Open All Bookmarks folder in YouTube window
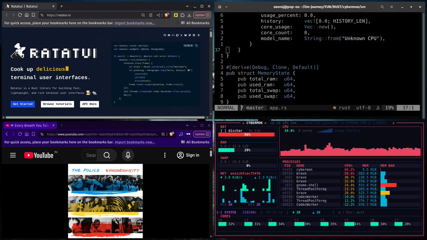The image size is (427, 240). [195, 142]
